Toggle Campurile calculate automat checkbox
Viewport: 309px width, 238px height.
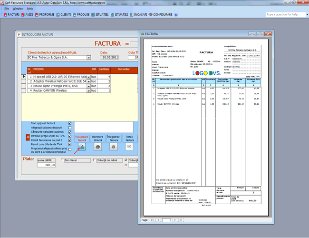[x=70, y=132]
